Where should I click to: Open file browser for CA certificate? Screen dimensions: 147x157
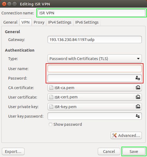(x=138, y=87)
